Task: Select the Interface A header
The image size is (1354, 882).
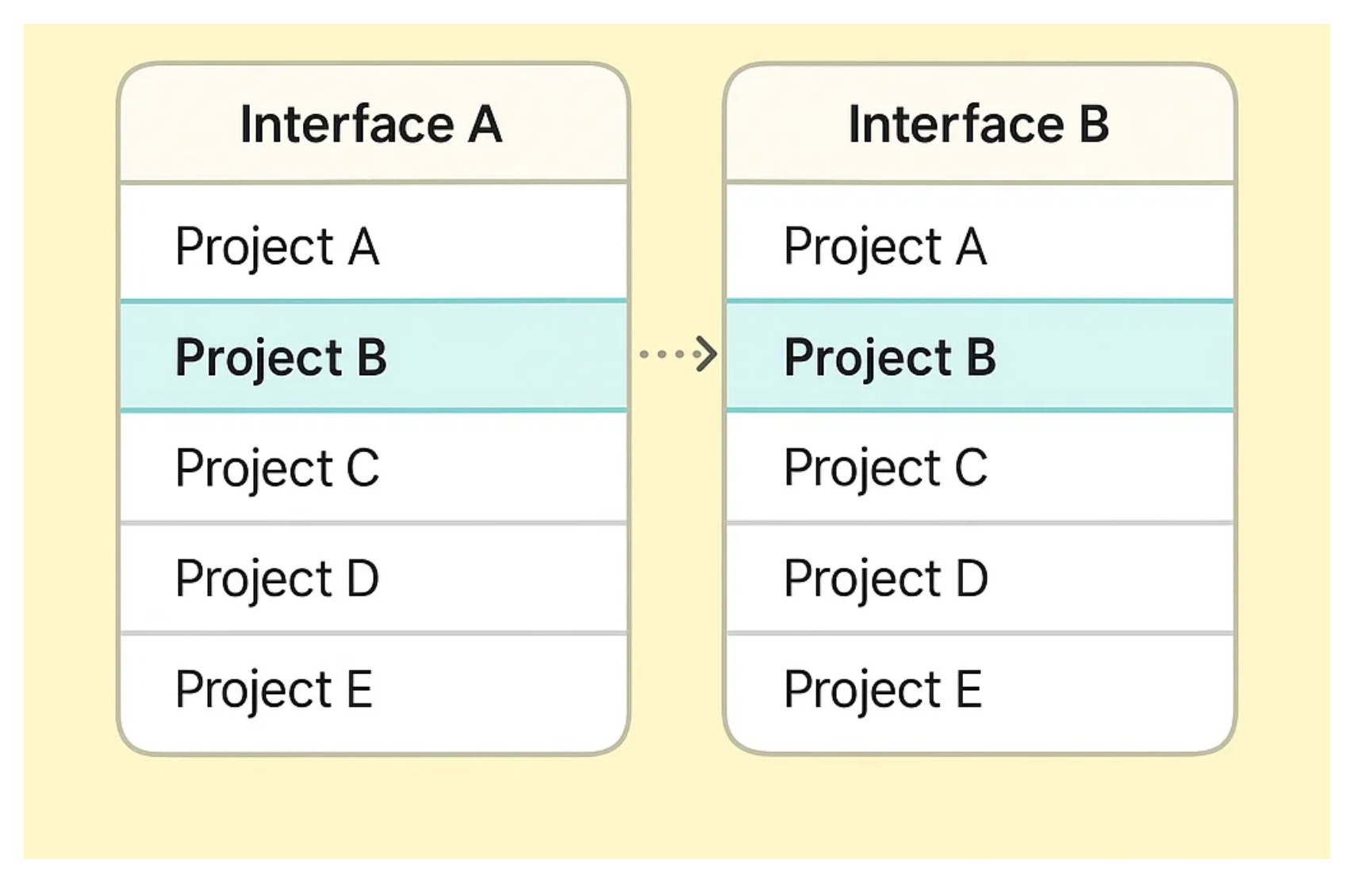Action: point(371,125)
